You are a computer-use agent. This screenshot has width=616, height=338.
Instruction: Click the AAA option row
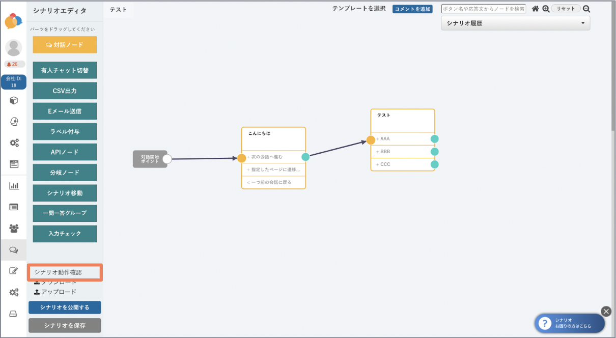click(x=403, y=138)
